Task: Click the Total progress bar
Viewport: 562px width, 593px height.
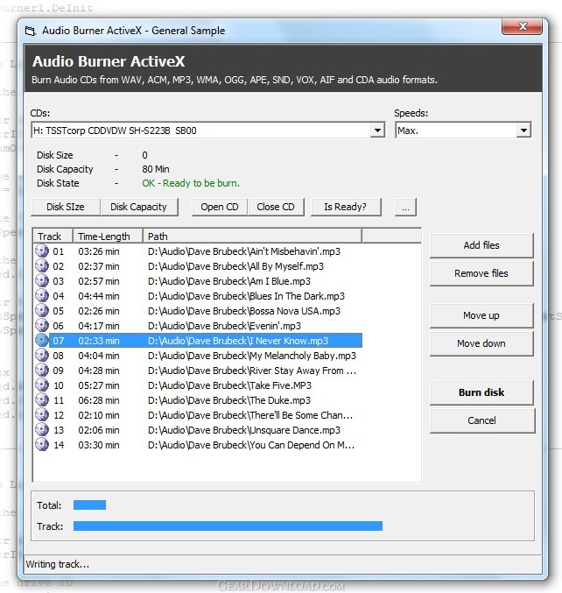Action: [x=89, y=505]
